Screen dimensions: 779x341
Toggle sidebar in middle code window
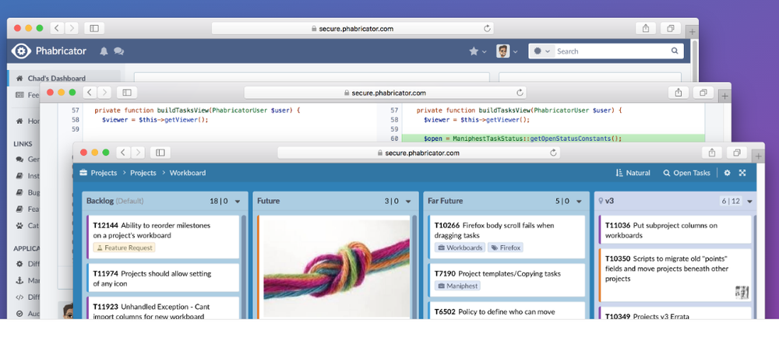127,93
